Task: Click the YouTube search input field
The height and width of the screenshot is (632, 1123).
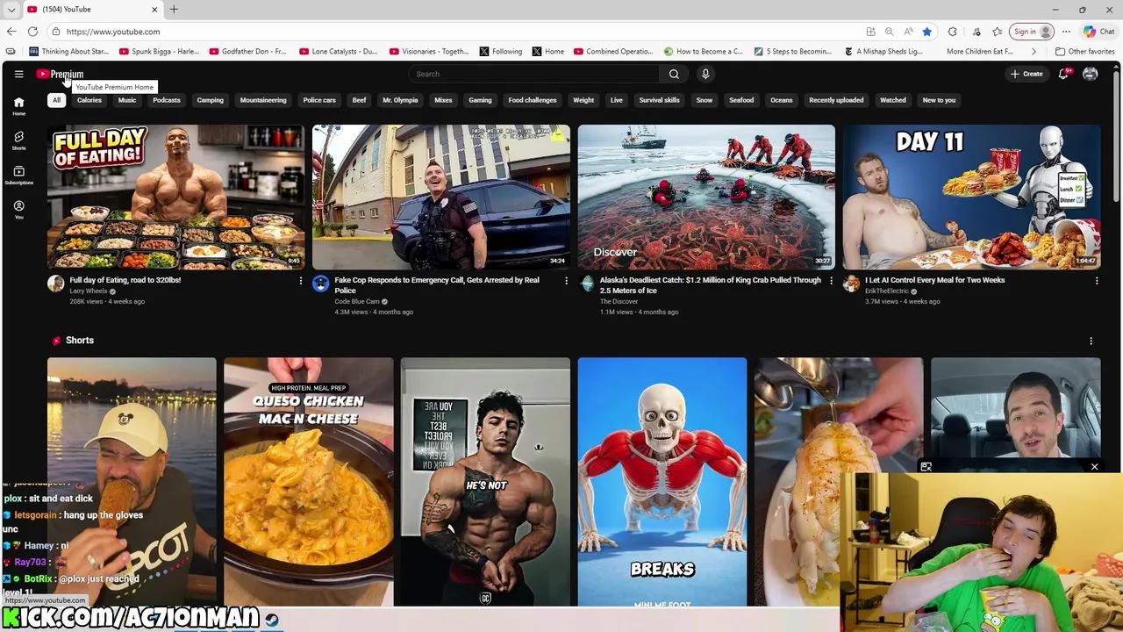Action: click(534, 74)
